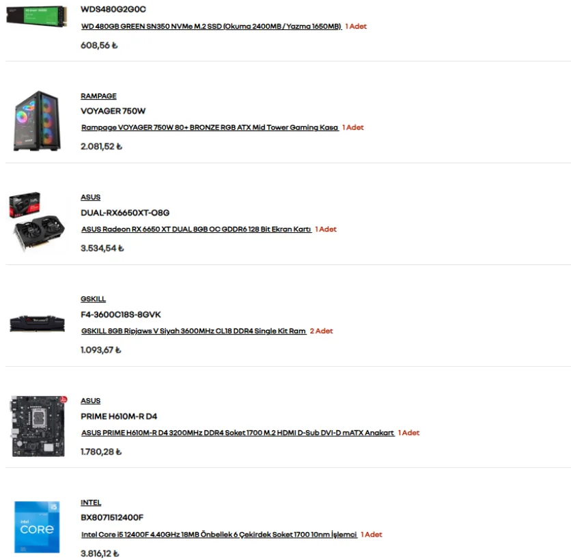Open the Intel Core i5 12400F İşlemci link

(219, 534)
